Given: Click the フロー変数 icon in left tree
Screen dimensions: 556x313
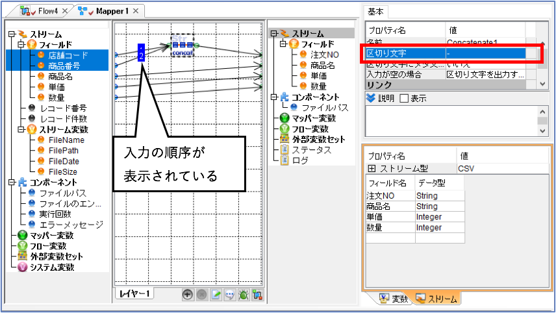Looking at the screenshot, I should point(22,245).
